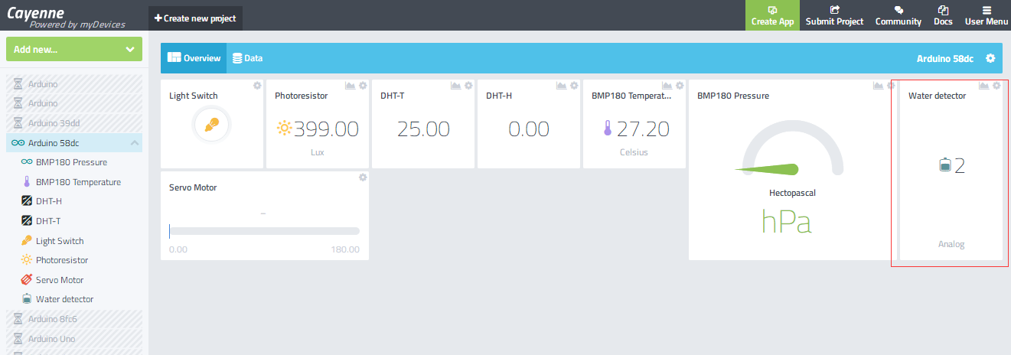Viewport: 1011px width, 355px height.
Task: Click the Hectopascal label
Action: tap(792, 193)
